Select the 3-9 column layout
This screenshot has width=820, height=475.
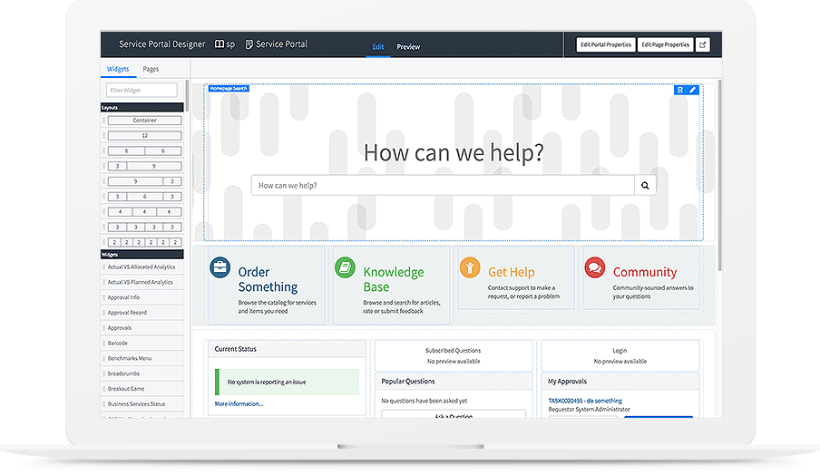tap(145, 166)
